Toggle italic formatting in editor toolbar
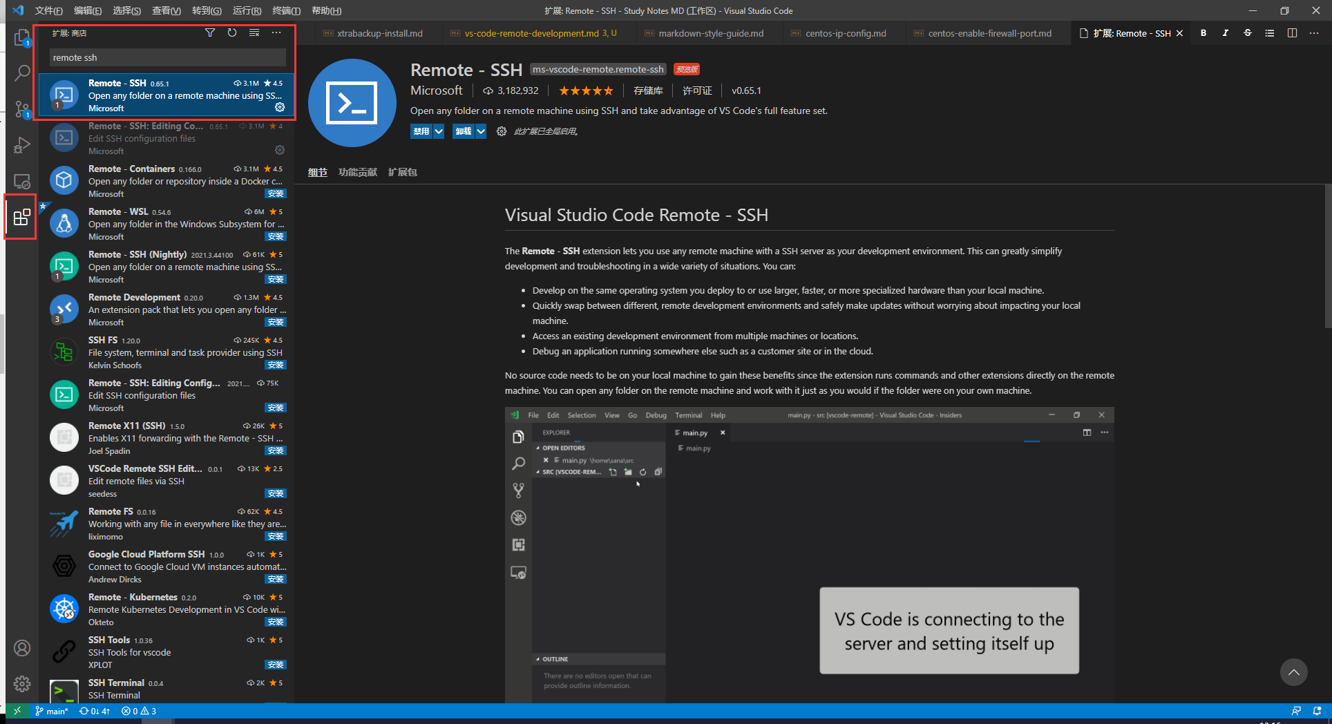The image size is (1332, 724). [1226, 33]
